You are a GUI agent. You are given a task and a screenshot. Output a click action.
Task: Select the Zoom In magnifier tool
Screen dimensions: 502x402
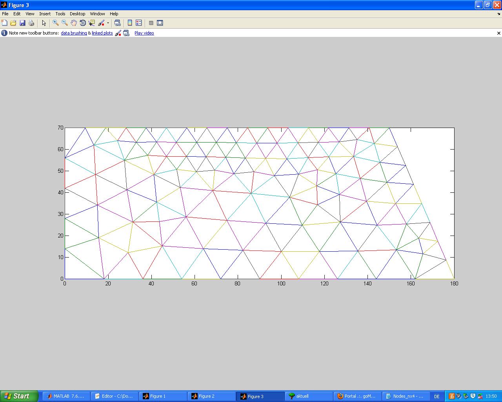tap(56, 23)
